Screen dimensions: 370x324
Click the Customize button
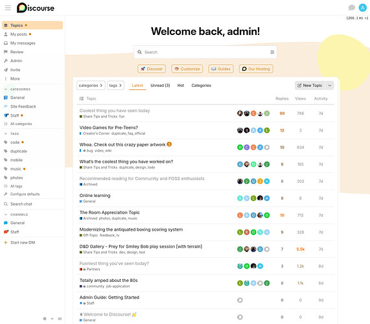point(187,69)
